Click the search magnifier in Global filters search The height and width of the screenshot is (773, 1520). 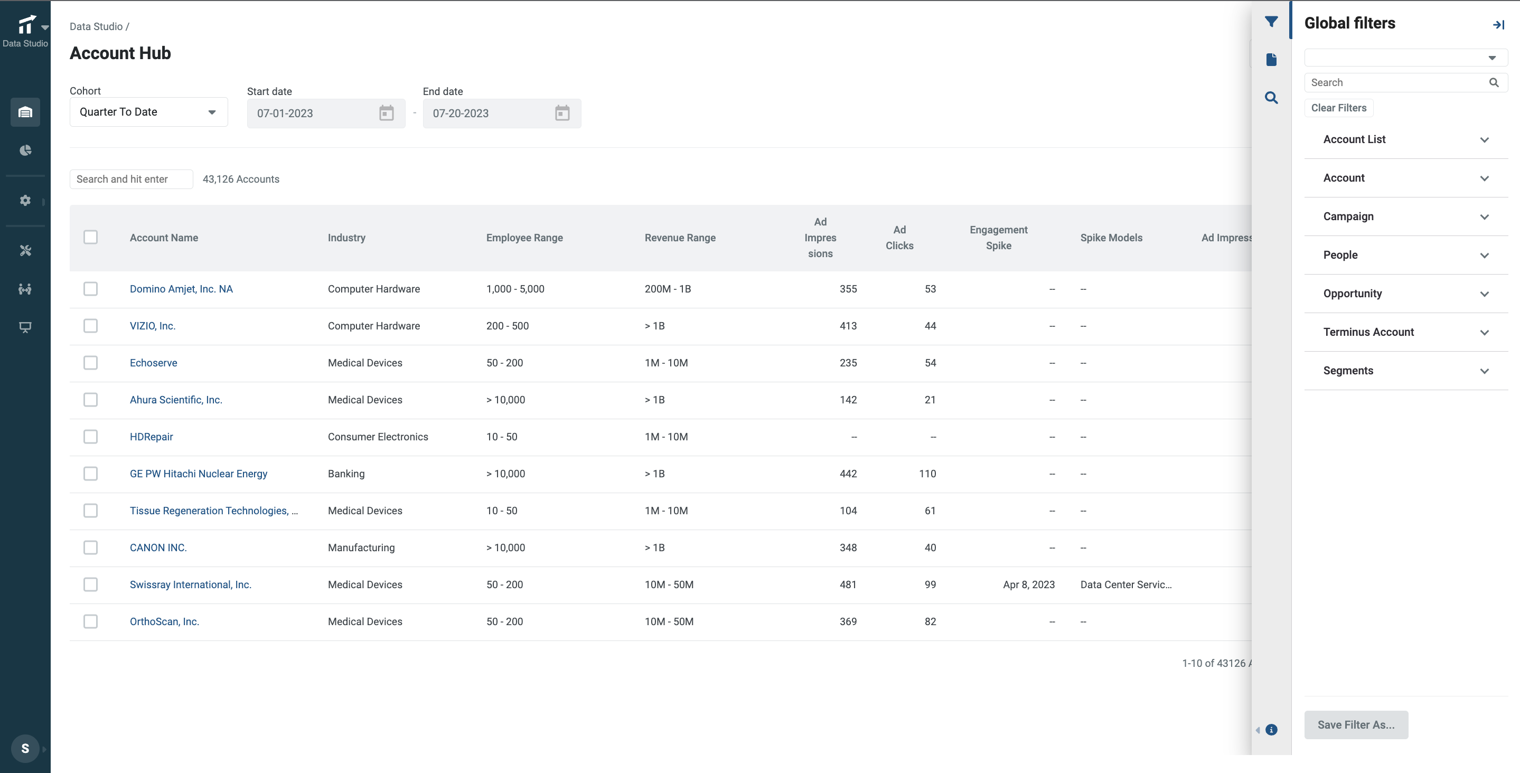coord(1494,82)
